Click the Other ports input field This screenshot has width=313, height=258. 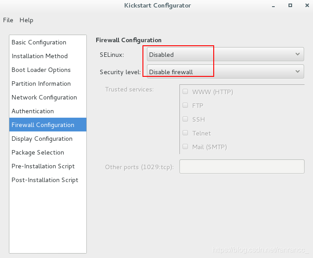[242, 167]
